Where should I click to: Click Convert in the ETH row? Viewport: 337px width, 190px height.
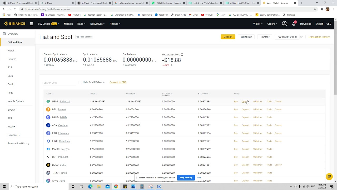click(x=278, y=133)
